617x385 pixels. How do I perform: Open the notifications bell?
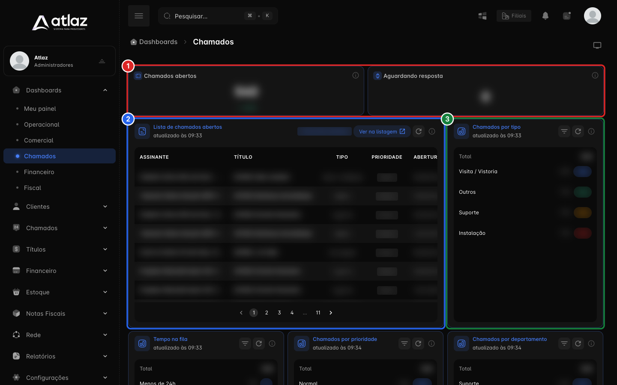click(545, 16)
